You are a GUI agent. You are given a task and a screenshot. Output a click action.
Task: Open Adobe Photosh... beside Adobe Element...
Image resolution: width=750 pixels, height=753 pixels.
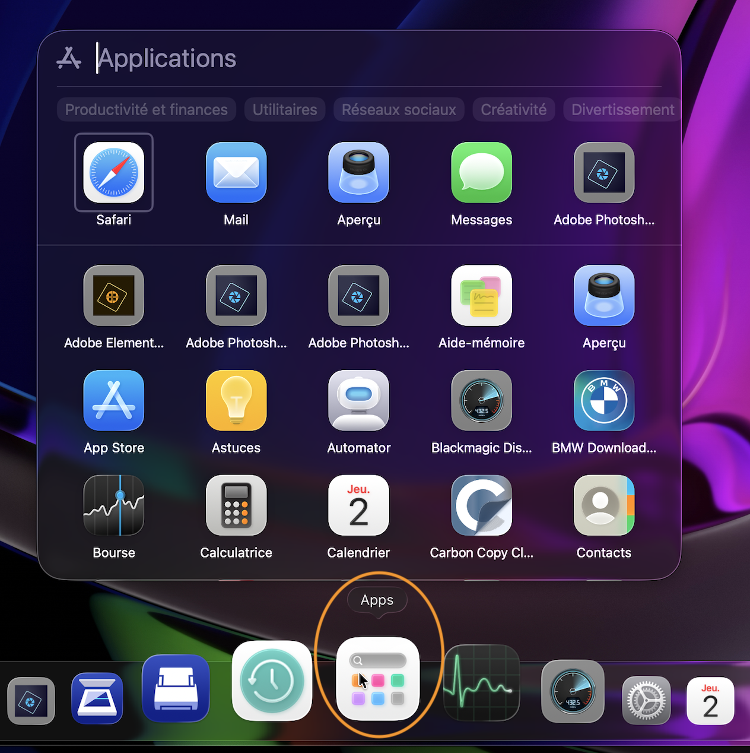tap(236, 296)
